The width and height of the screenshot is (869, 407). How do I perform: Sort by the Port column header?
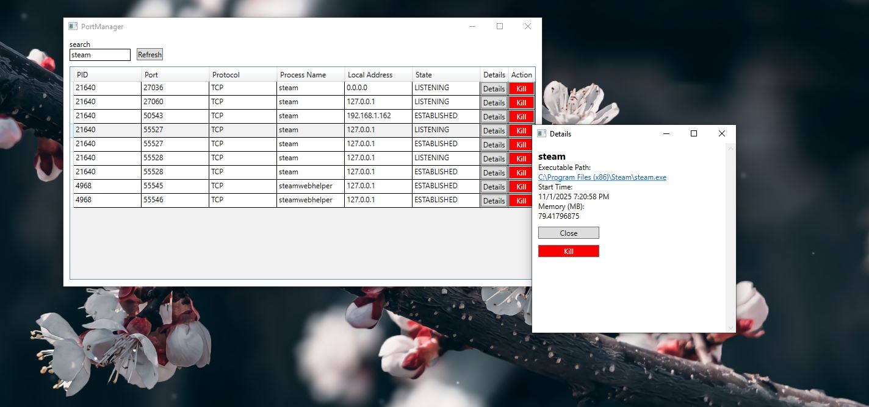pyautogui.click(x=175, y=75)
